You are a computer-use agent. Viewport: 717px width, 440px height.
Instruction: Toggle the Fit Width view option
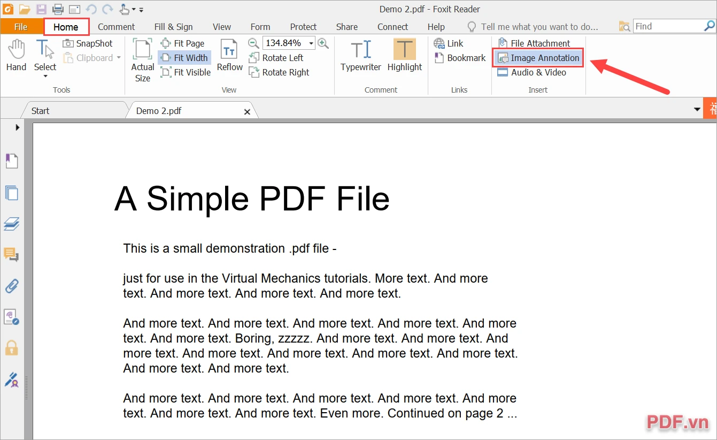coord(184,58)
